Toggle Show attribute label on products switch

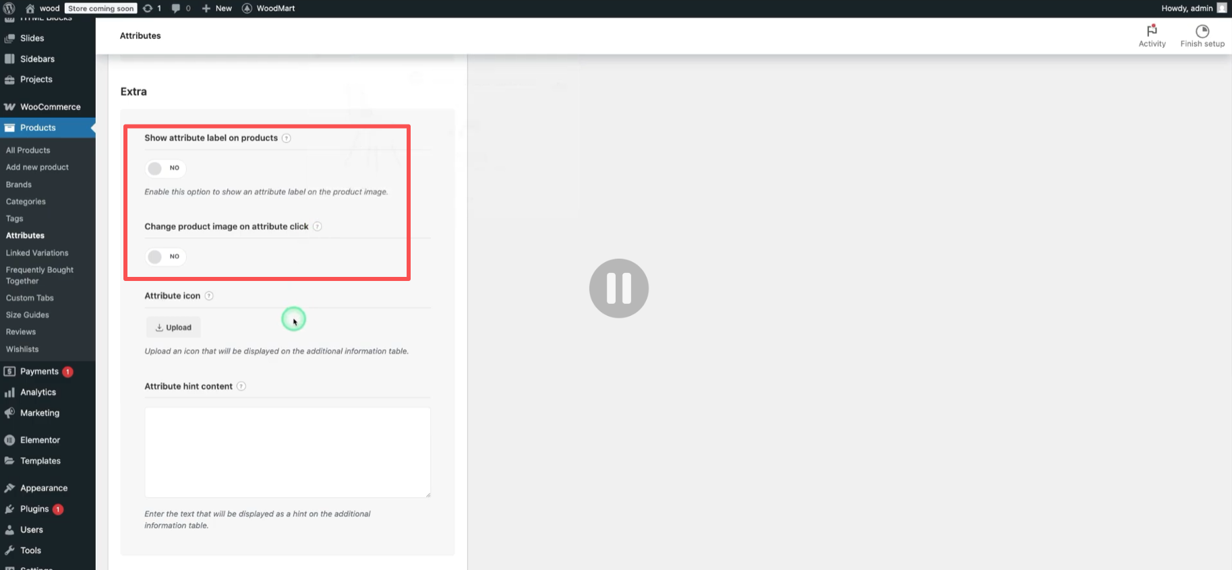click(165, 168)
